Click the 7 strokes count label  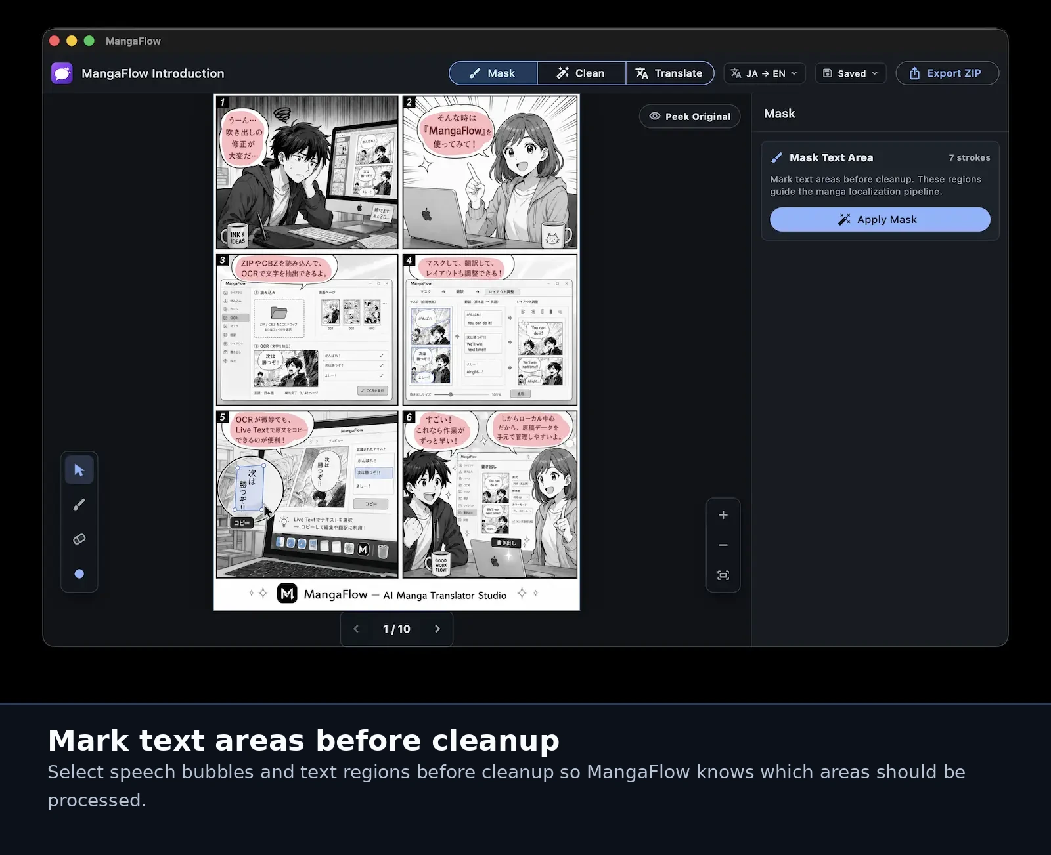pos(970,157)
